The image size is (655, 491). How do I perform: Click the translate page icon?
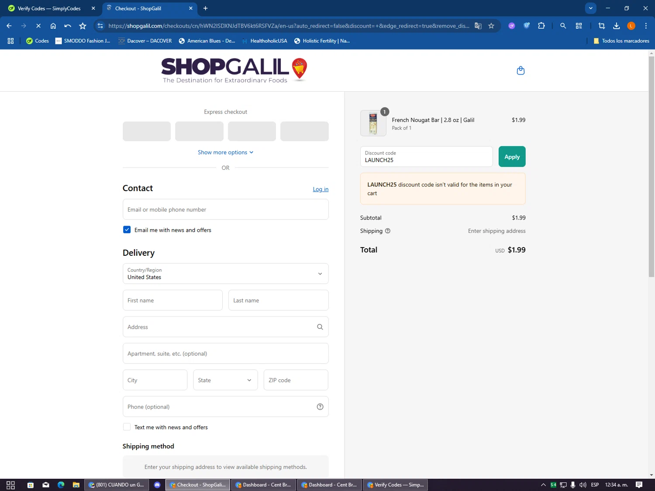point(478,26)
